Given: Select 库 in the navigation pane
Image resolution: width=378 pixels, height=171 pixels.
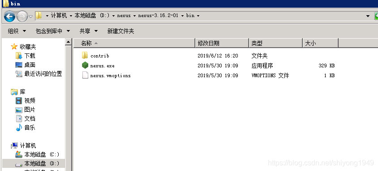Looking at the screenshot, I should click(22, 92).
